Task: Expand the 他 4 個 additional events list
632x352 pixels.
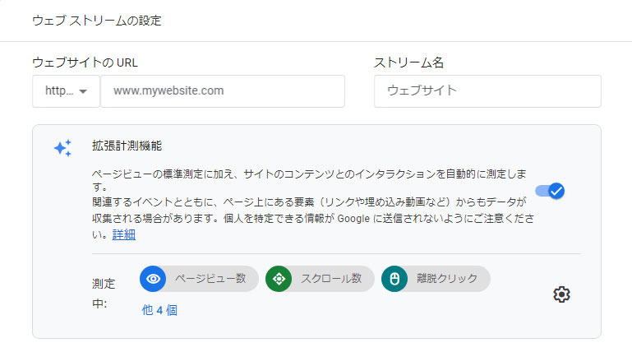Action: tap(159, 310)
